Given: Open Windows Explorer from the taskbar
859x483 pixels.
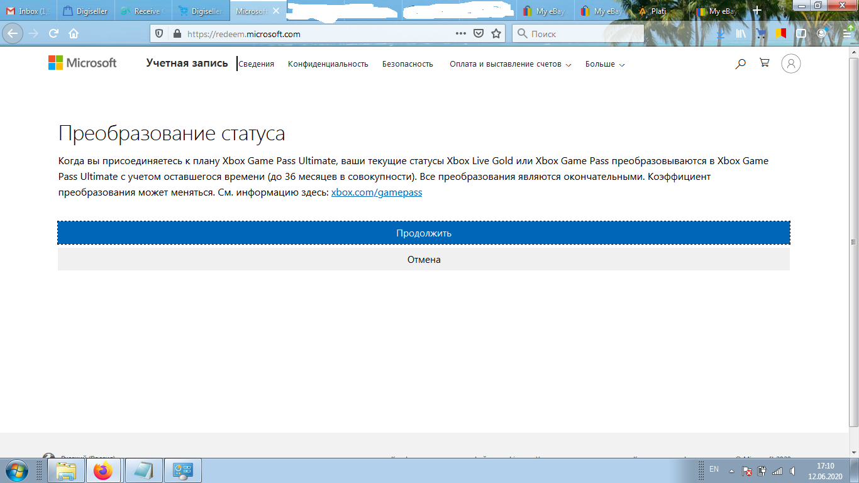Looking at the screenshot, I should tap(66, 470).
